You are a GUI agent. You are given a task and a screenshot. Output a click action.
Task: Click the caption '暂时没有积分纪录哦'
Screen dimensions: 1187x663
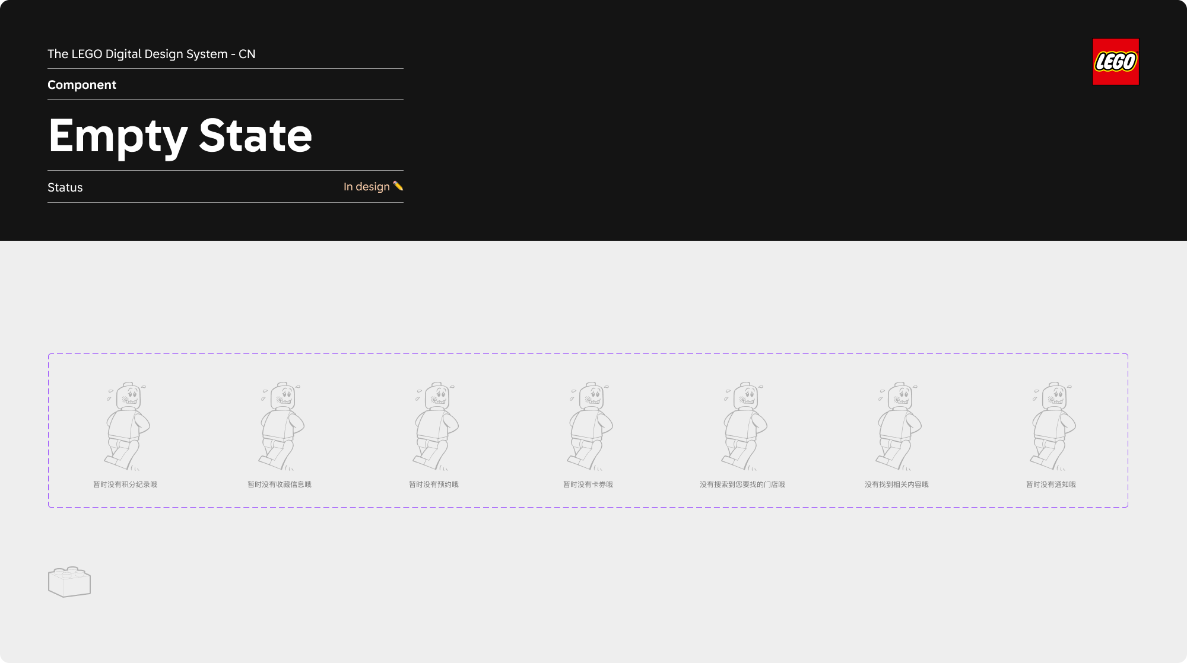click(x=125, y=485)
